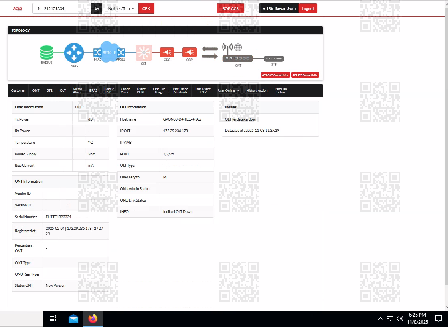The width and height of the screenshot is (448, 327).
Task: Click the METRO-E cloud icon
Action: point(109,52)
